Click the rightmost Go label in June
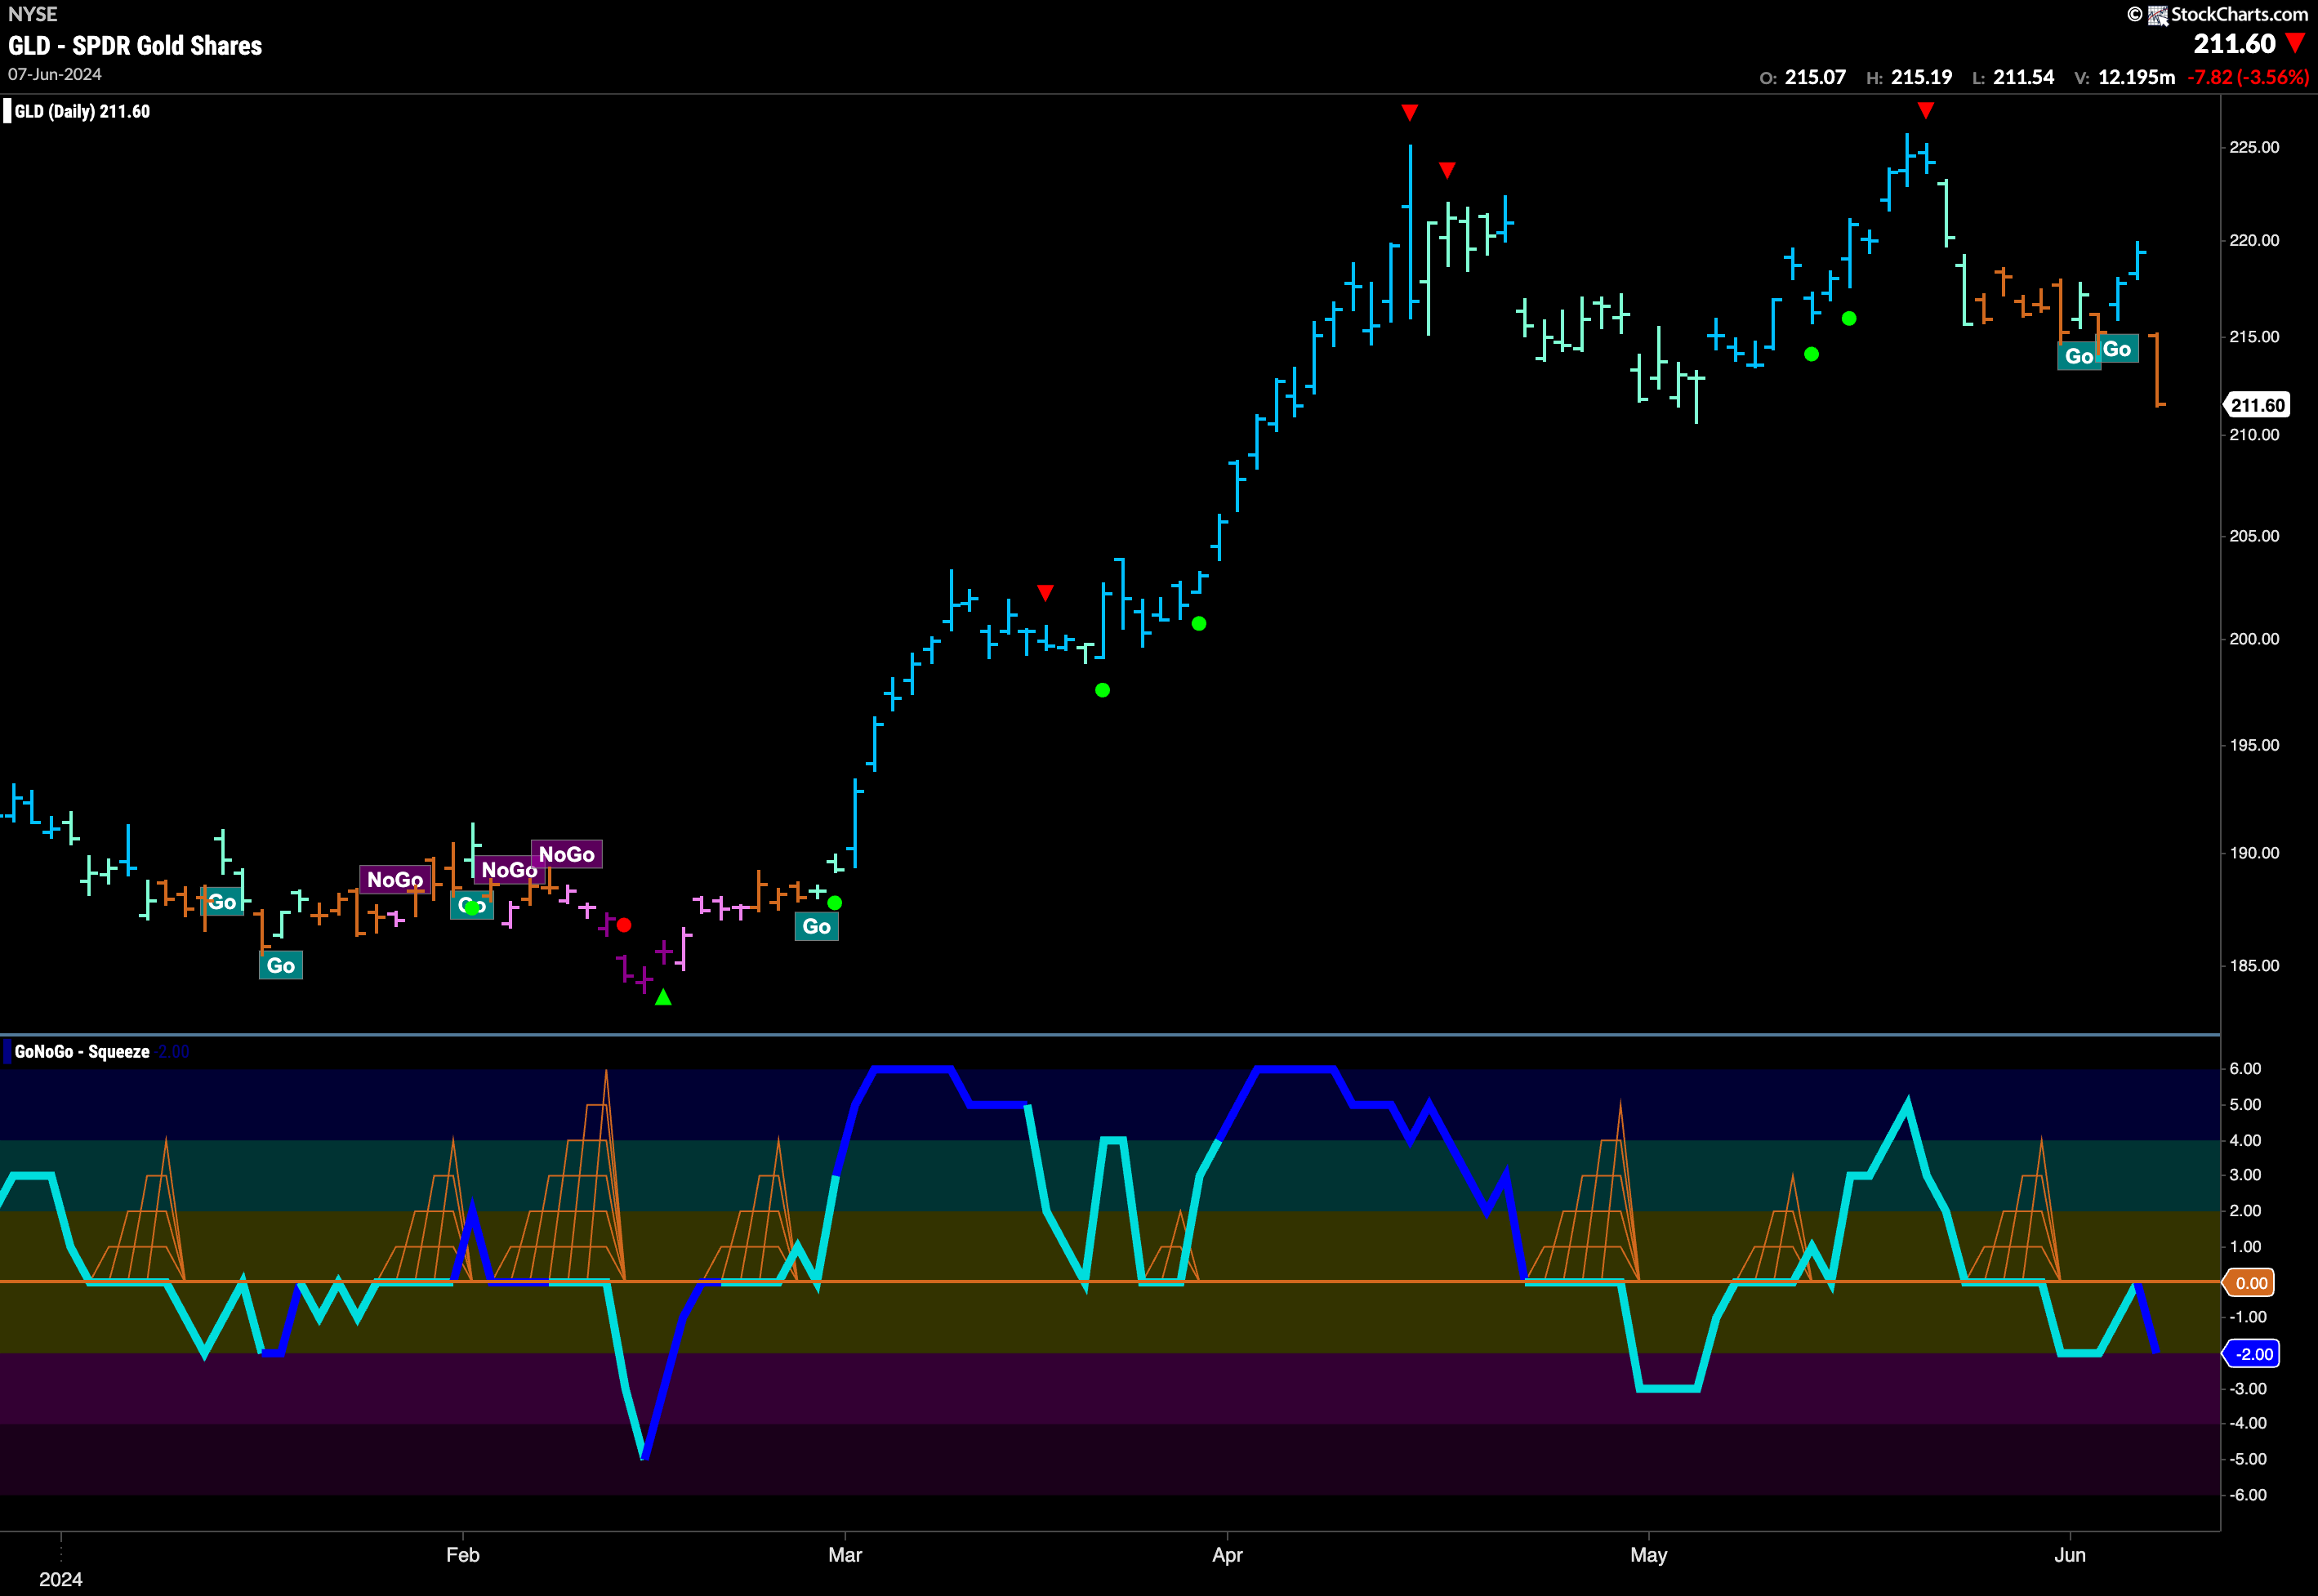Image resolution: width=2318 pixels, height=1596 pixels. tap(2116, 349)
